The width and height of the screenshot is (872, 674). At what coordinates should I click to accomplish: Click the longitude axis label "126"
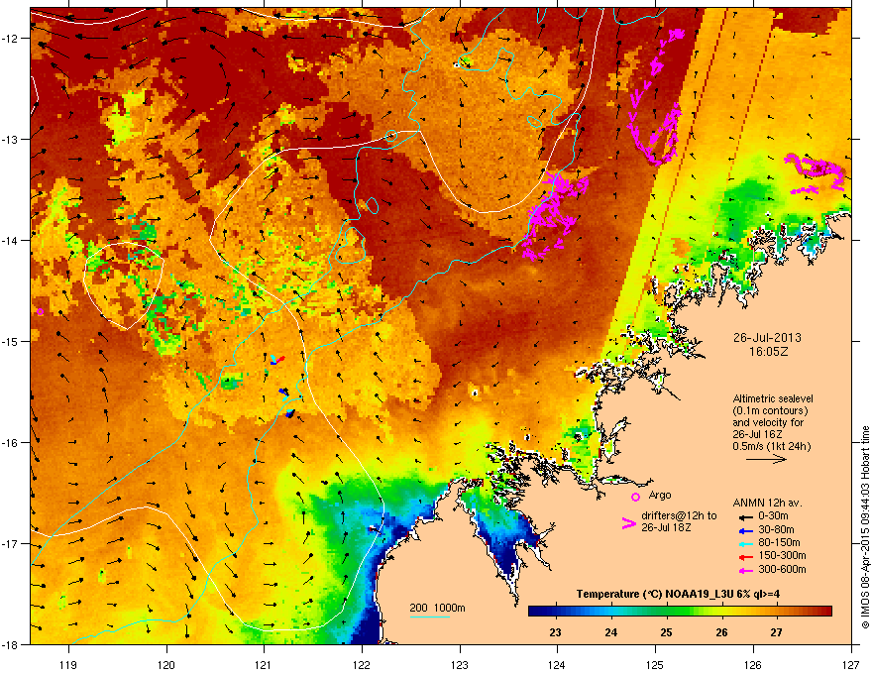753,664
